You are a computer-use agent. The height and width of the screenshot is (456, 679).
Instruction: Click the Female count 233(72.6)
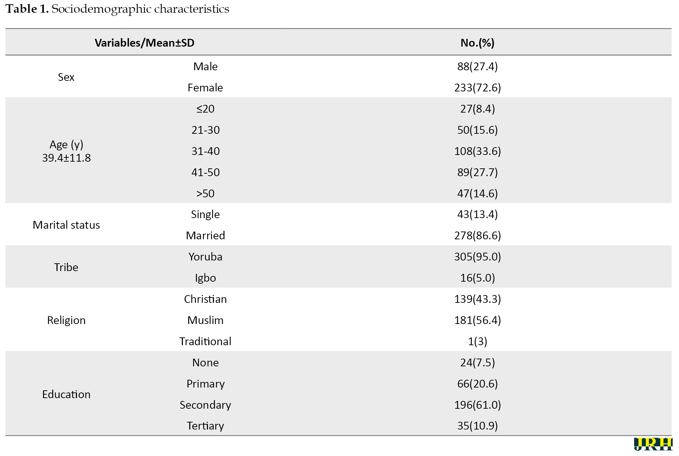(x=477, y=88)
